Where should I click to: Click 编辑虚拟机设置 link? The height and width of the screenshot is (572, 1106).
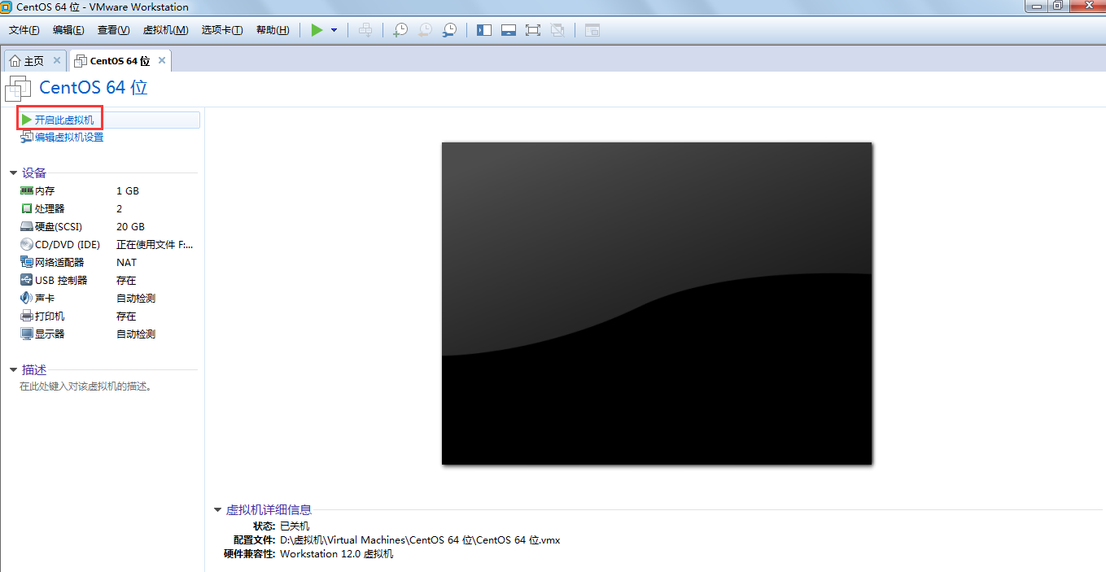tap(69, 138)
